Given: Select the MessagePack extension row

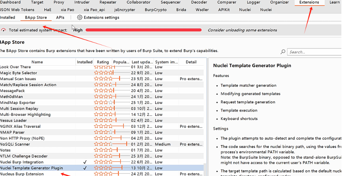Looking at the screenshot, I should tap(102, 91).
